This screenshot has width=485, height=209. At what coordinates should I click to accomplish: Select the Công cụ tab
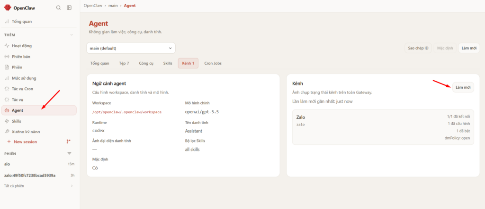pyautogui.click(x=146, y=63)
